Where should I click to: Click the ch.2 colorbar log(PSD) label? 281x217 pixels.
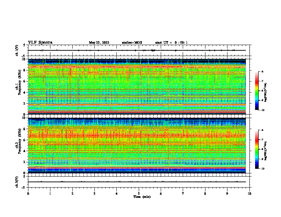(266, 151)
